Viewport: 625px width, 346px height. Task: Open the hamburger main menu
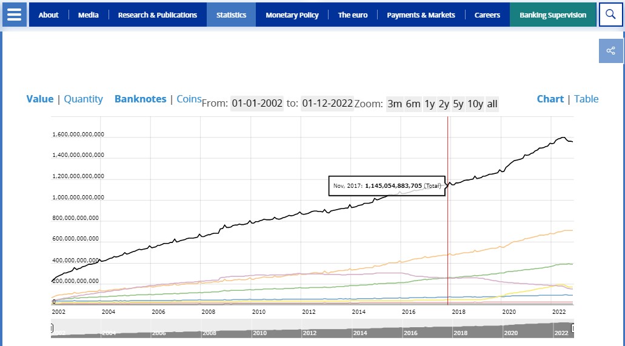[14, 15]
